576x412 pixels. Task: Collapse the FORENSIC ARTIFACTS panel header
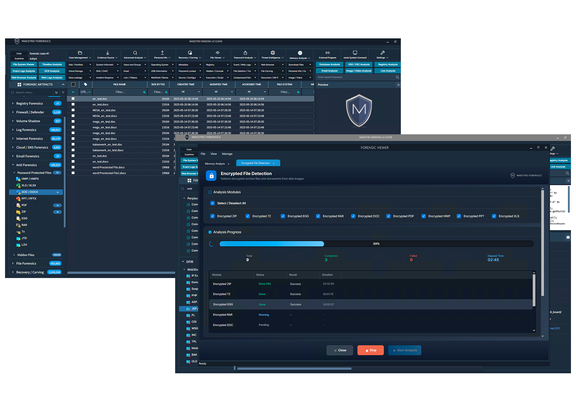click(x=63, y=84)
